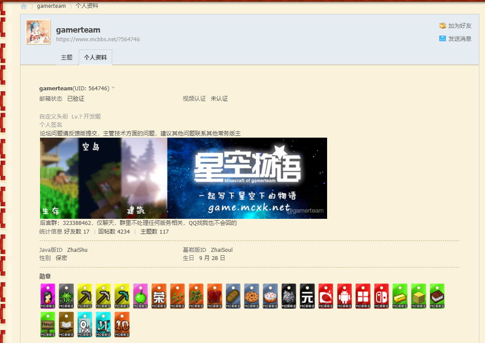Open the 回帖数 4234 replies link
Viewport: 485px width, 343px height.
(114, 232)
